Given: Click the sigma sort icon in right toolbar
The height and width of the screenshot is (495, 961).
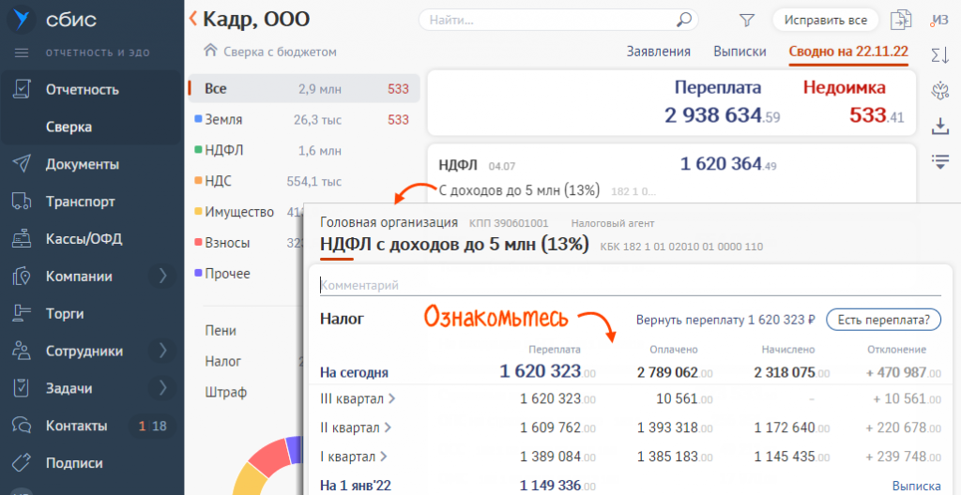Looking at the screenshot, I should [x=939, y=54].
